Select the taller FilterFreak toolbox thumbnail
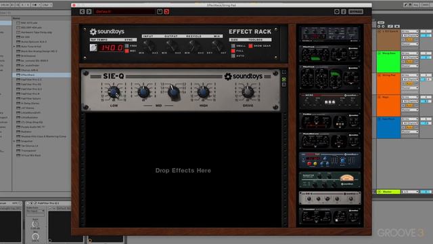The width and height of the screenshot is (433, 244). (329, 78)
